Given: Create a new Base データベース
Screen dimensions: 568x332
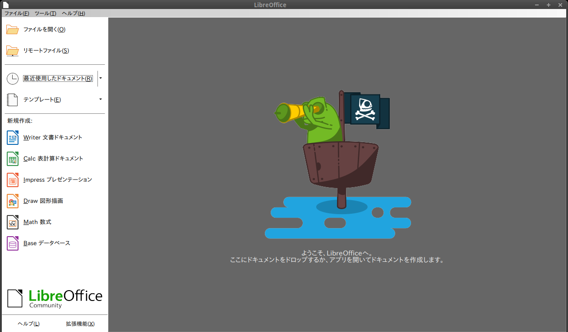Looking at the screenshot, I should pyautogui.click(x=47, y=243).
